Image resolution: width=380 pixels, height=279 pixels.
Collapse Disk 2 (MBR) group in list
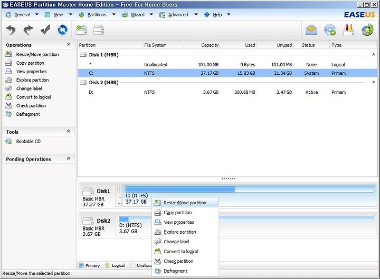pos(374,83)
